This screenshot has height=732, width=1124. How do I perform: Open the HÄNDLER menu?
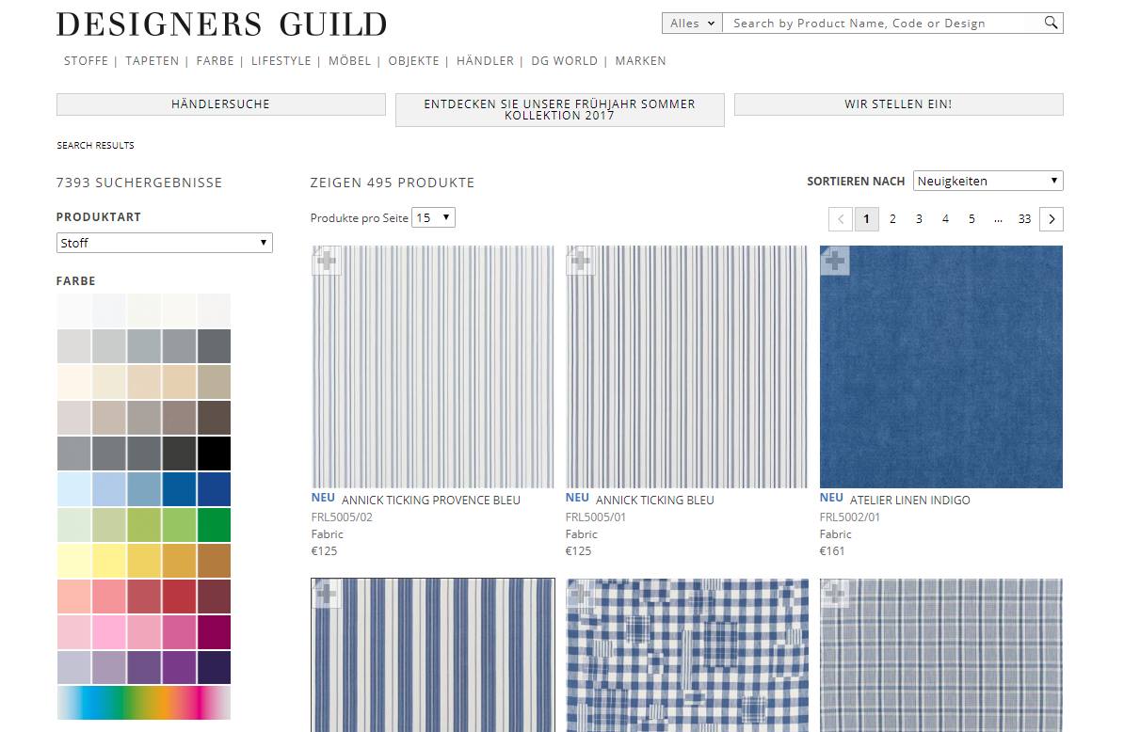pyautogui.click(x=486, y=61)
